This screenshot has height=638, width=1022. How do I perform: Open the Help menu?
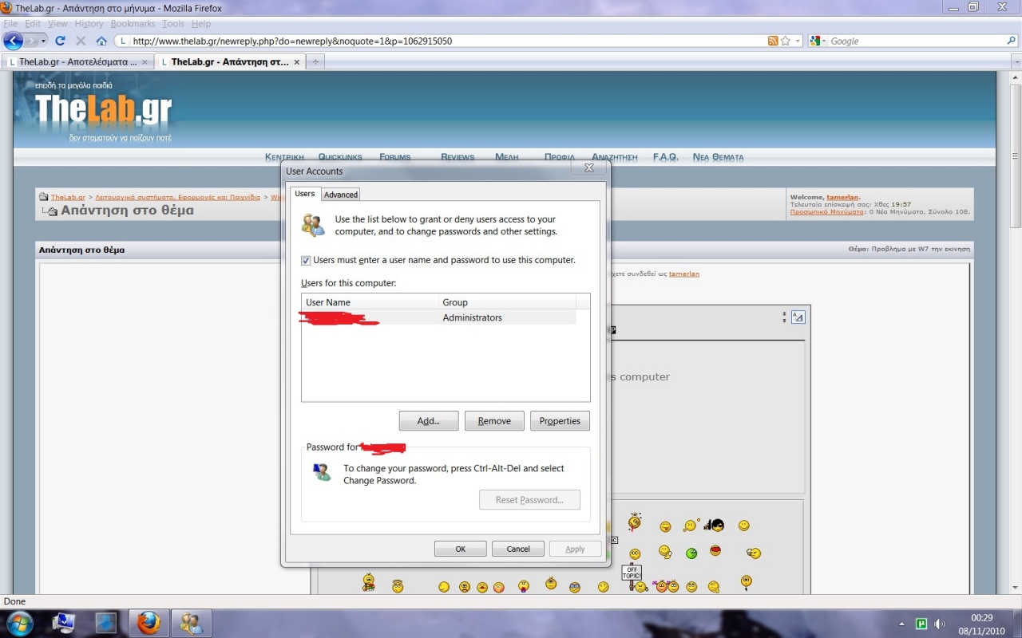[201, 24]
